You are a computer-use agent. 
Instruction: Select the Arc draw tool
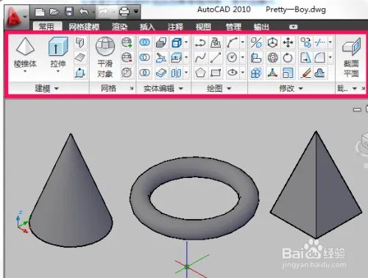coord(232,43)
